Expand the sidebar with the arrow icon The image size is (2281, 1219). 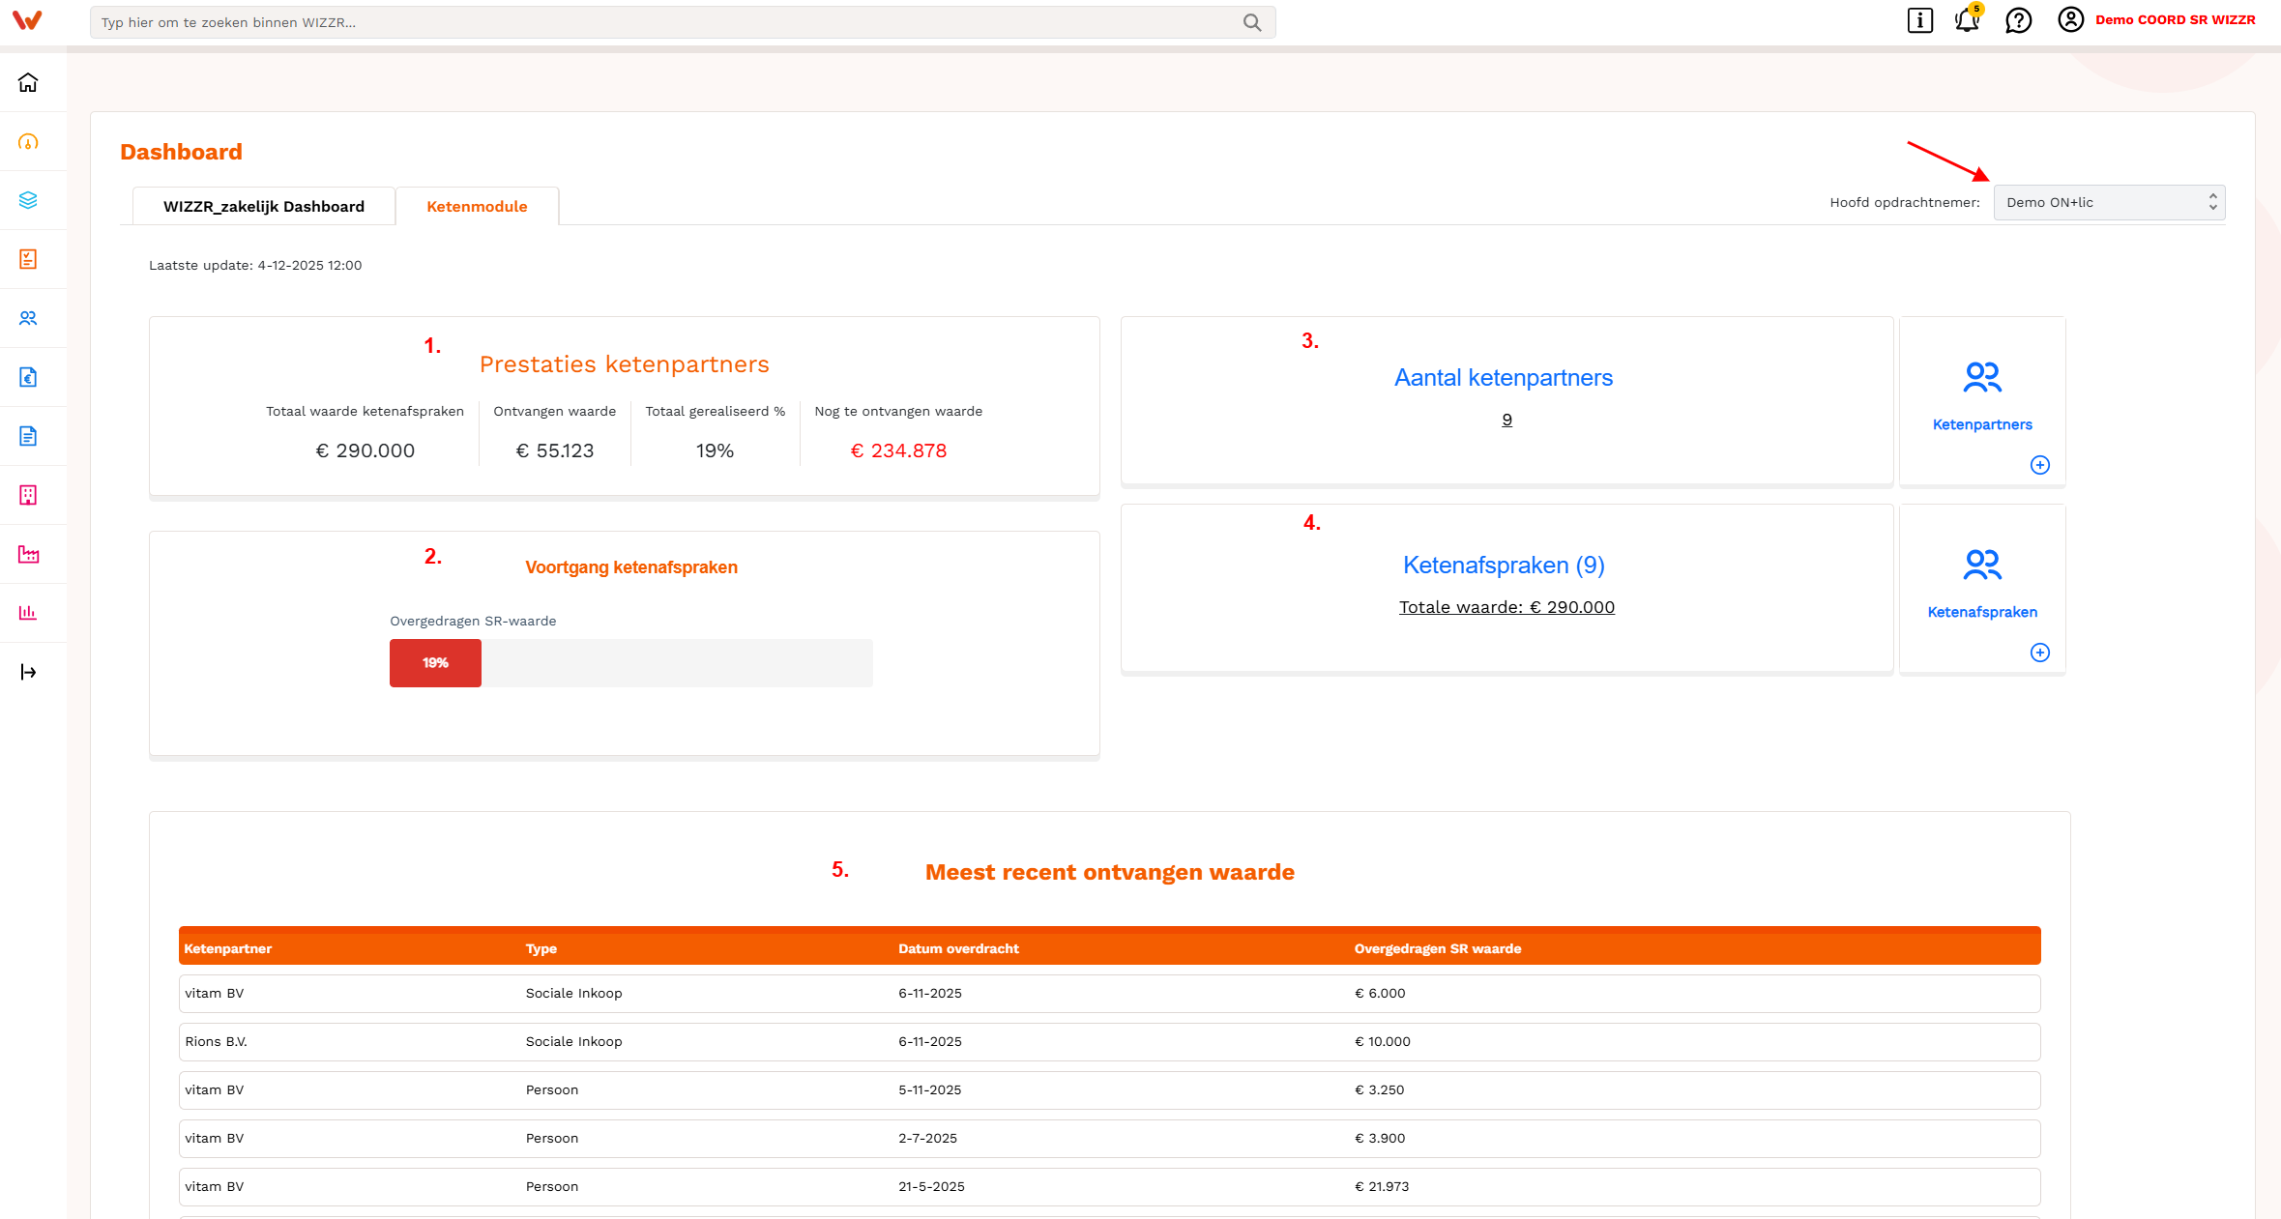28,672
